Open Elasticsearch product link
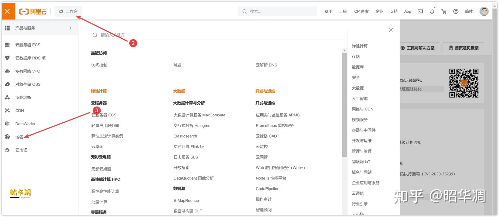Screen dimensions: 499x217 click(185, 136)
